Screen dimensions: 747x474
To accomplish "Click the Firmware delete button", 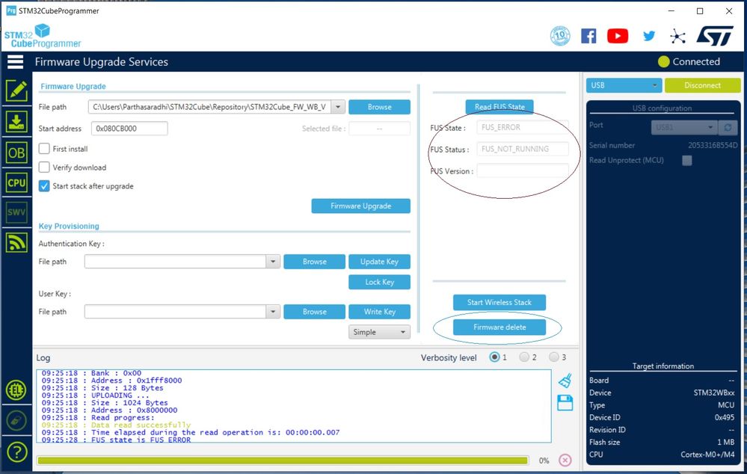I will [499, 327].
